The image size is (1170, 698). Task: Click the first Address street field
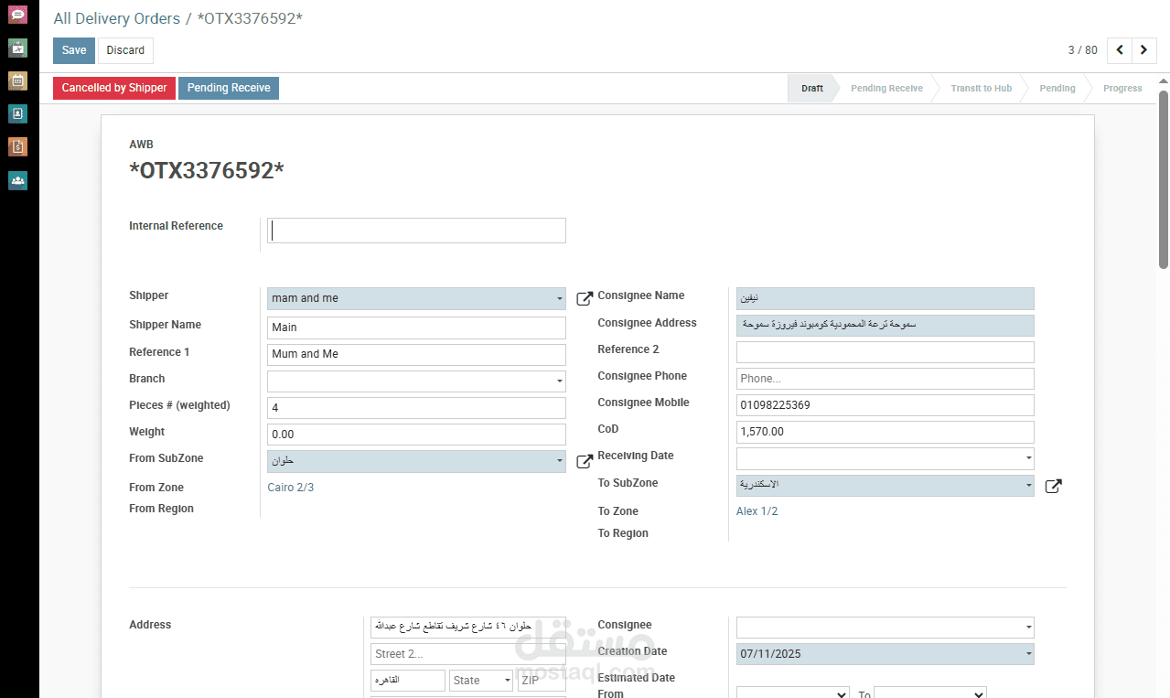468,627
